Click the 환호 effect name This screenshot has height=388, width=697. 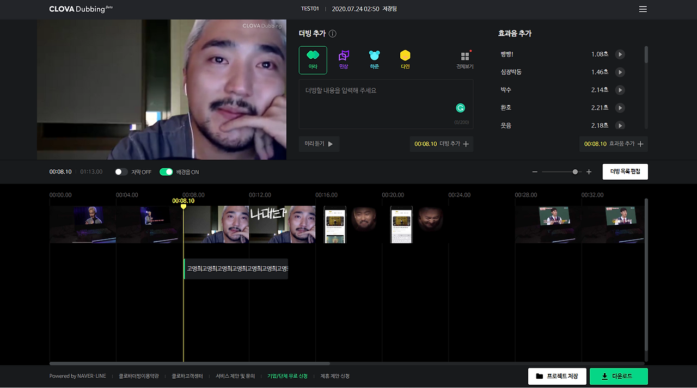pos(506,108)
